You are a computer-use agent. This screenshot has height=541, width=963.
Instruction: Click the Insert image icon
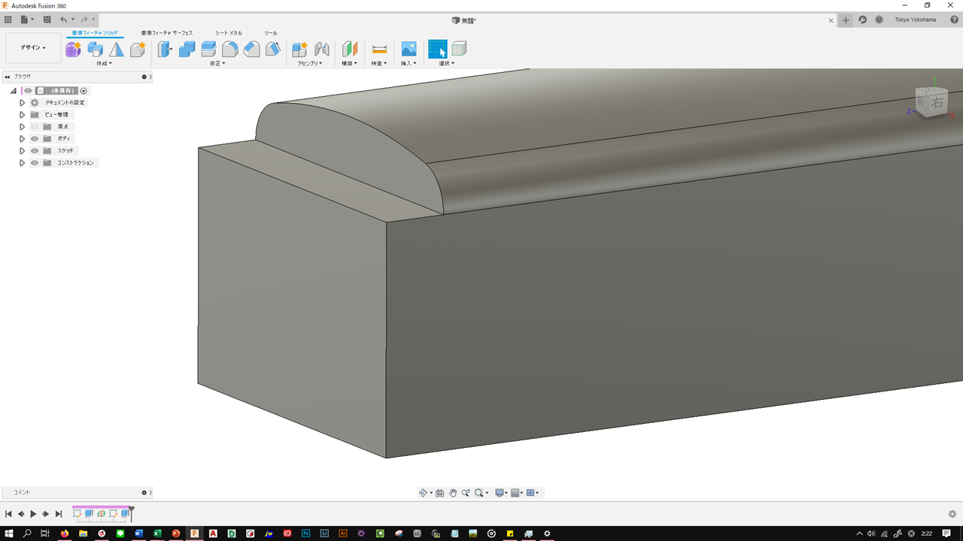(409, 50)
